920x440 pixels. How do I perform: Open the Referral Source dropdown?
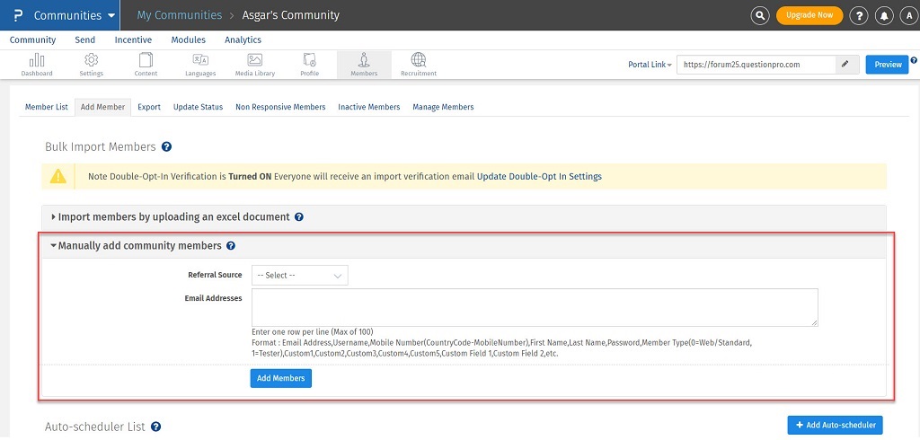299,276
